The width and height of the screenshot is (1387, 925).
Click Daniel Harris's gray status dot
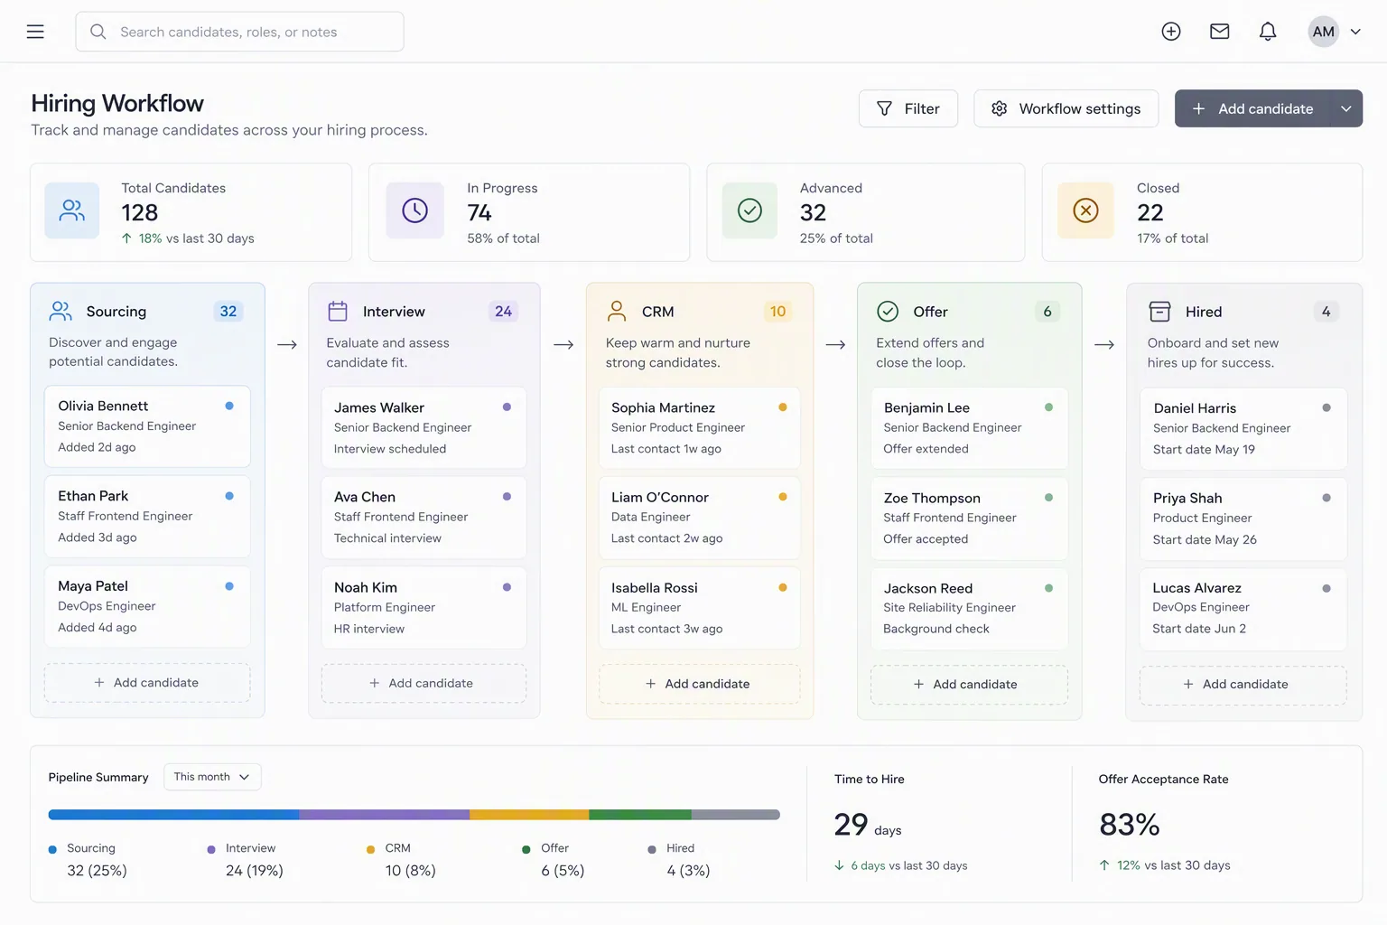click(1326, 407)
